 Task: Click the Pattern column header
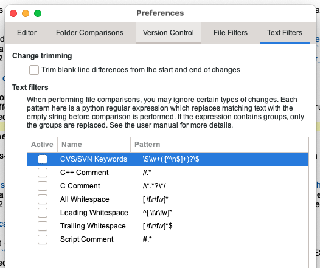pyautogui.click(x=220, y=145)
